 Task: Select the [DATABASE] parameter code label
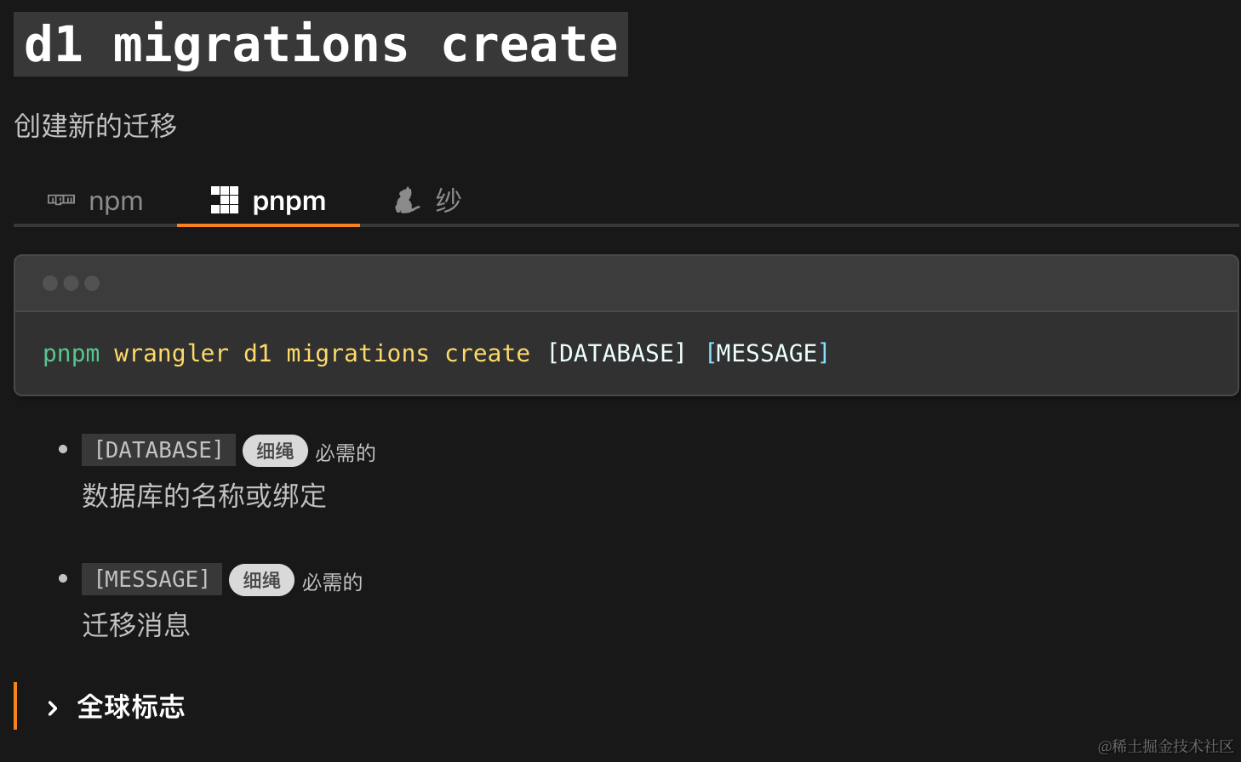(158, 450)
